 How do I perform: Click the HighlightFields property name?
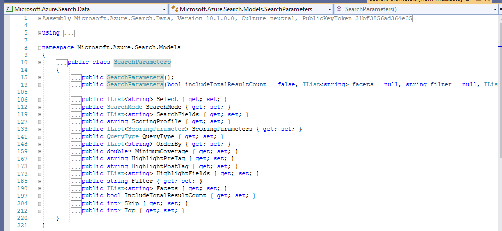pos(183,173)
